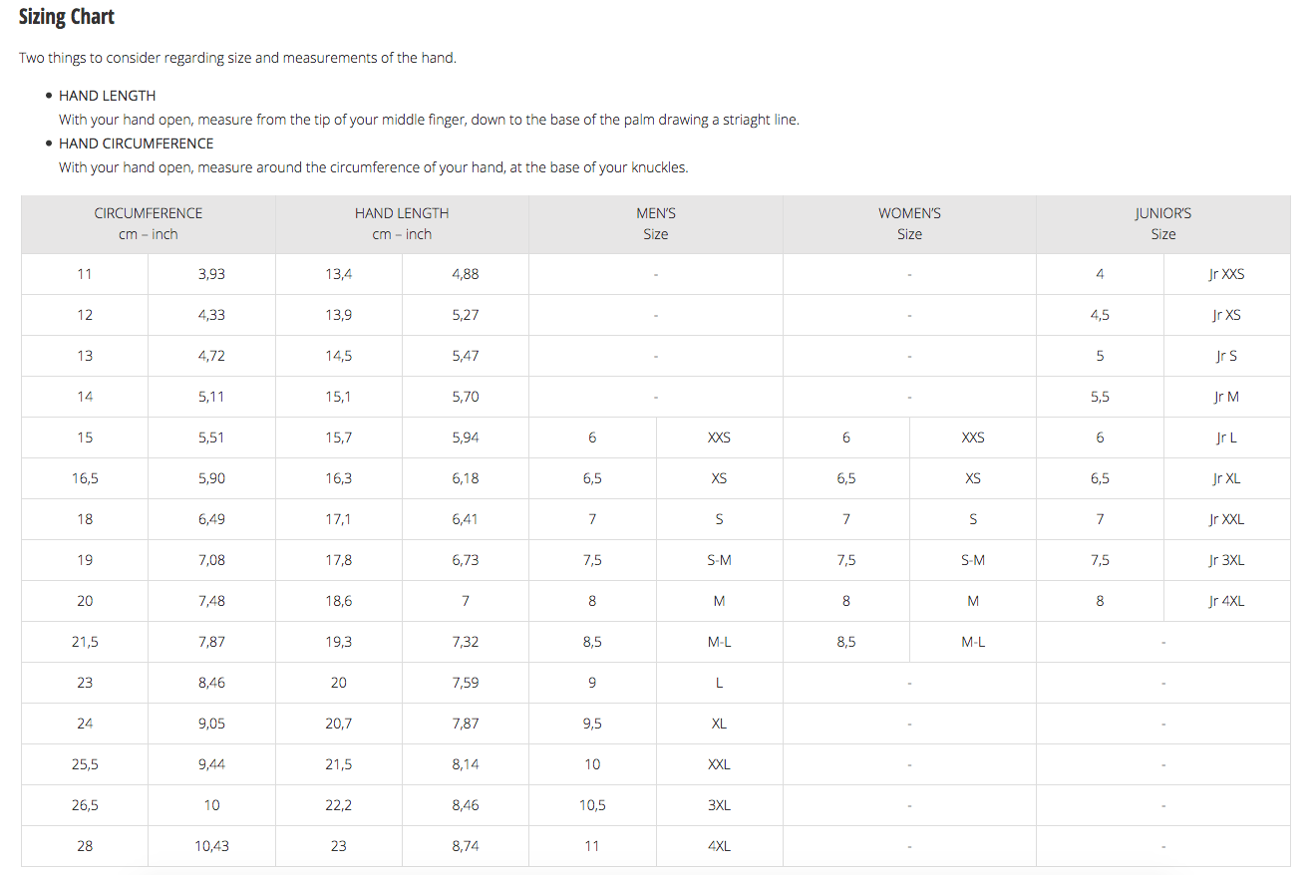Click the 10,43 inch circumference cell
Image resolution: width=1312 pixels, height=875 pixels.
[211, 846]
